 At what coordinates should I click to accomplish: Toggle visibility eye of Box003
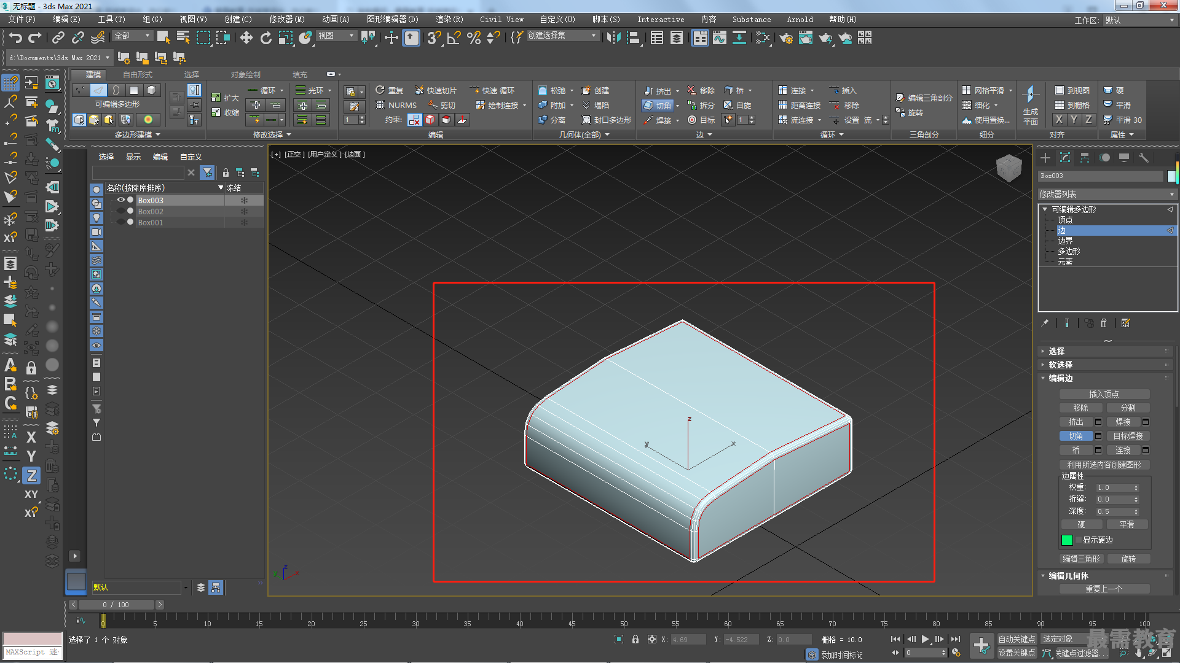[x=121, y=200]
